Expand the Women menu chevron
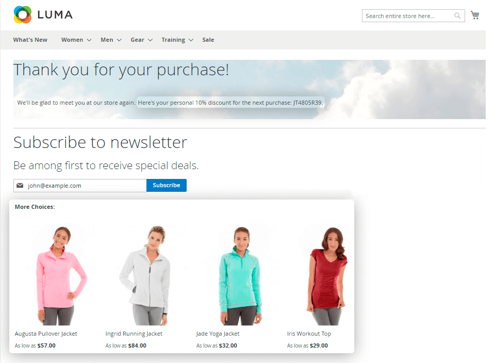Viewport: 495px width, 363px height. [89, 40]
